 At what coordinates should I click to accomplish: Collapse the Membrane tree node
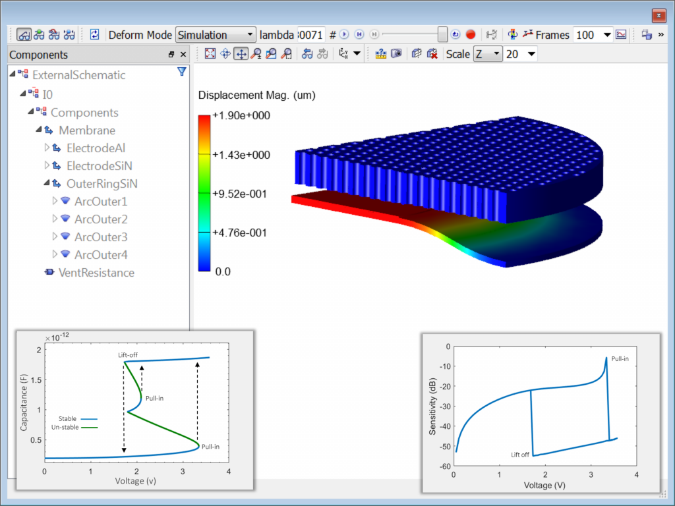pyautogui.click(x=39, y=130)
